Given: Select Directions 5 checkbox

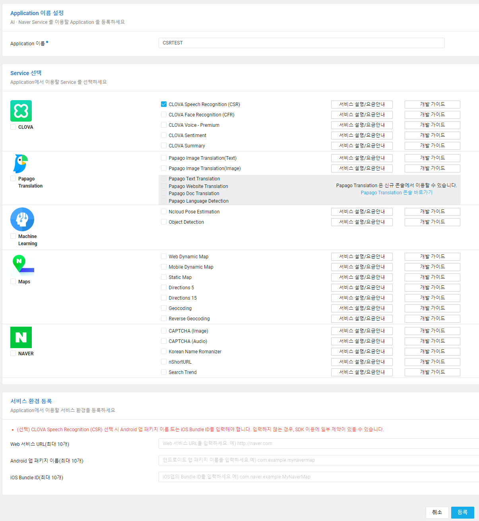Looking at the screenshot, I should point(164,287).
